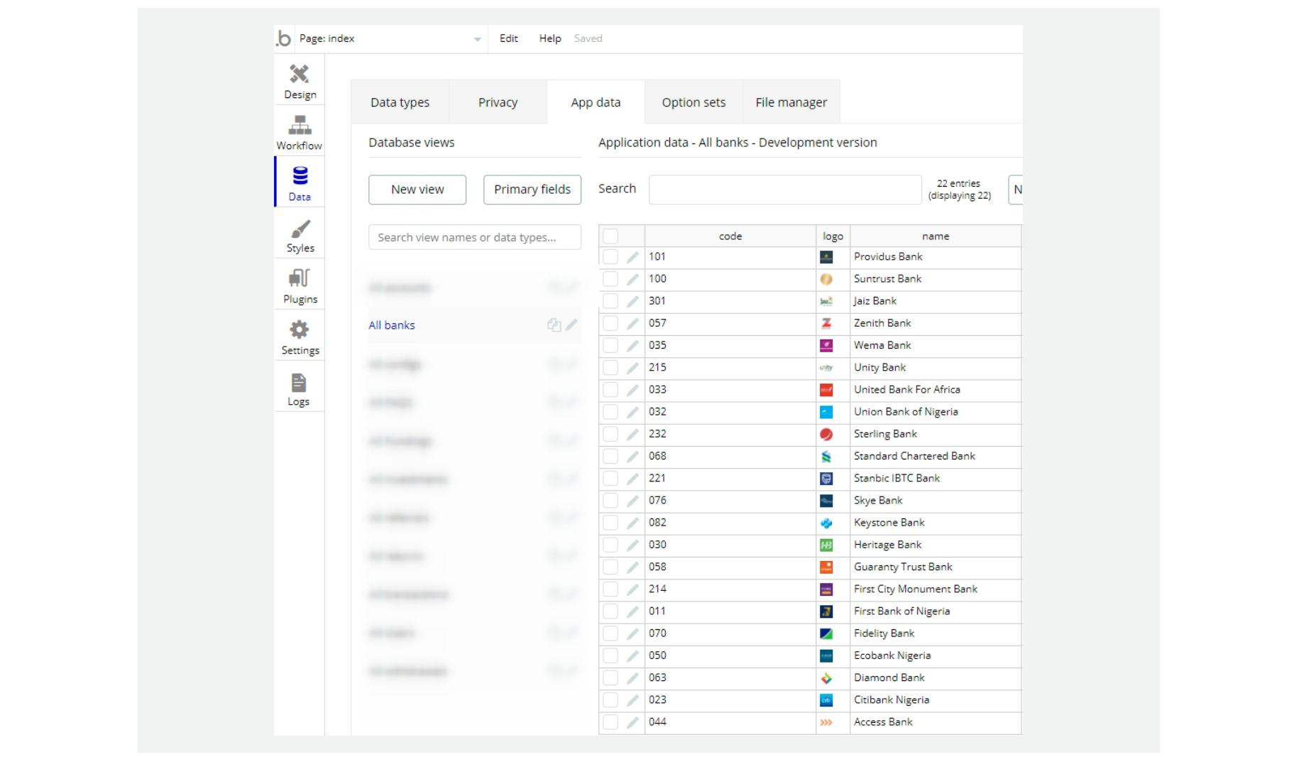Open the Help menu
The width and height of the screenshot is (1299, 757).
click(x=549, y=38)
